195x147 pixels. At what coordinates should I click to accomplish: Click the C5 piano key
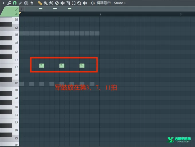coord(9,83)
